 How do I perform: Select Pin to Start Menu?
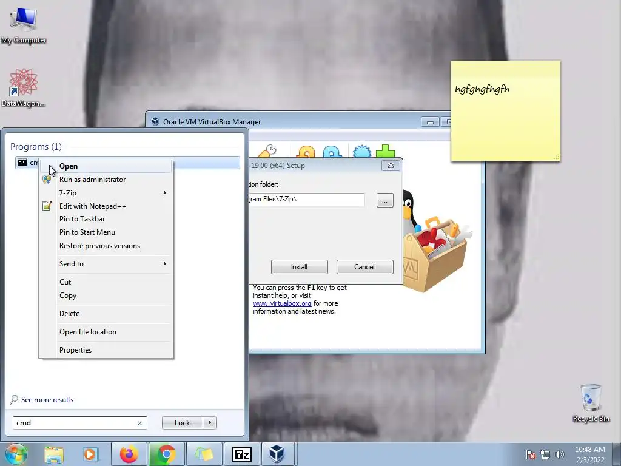pos(106,232)
